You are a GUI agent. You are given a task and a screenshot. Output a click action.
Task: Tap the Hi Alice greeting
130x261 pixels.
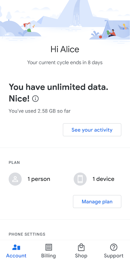pyautogui.click(x=65, y=49)
